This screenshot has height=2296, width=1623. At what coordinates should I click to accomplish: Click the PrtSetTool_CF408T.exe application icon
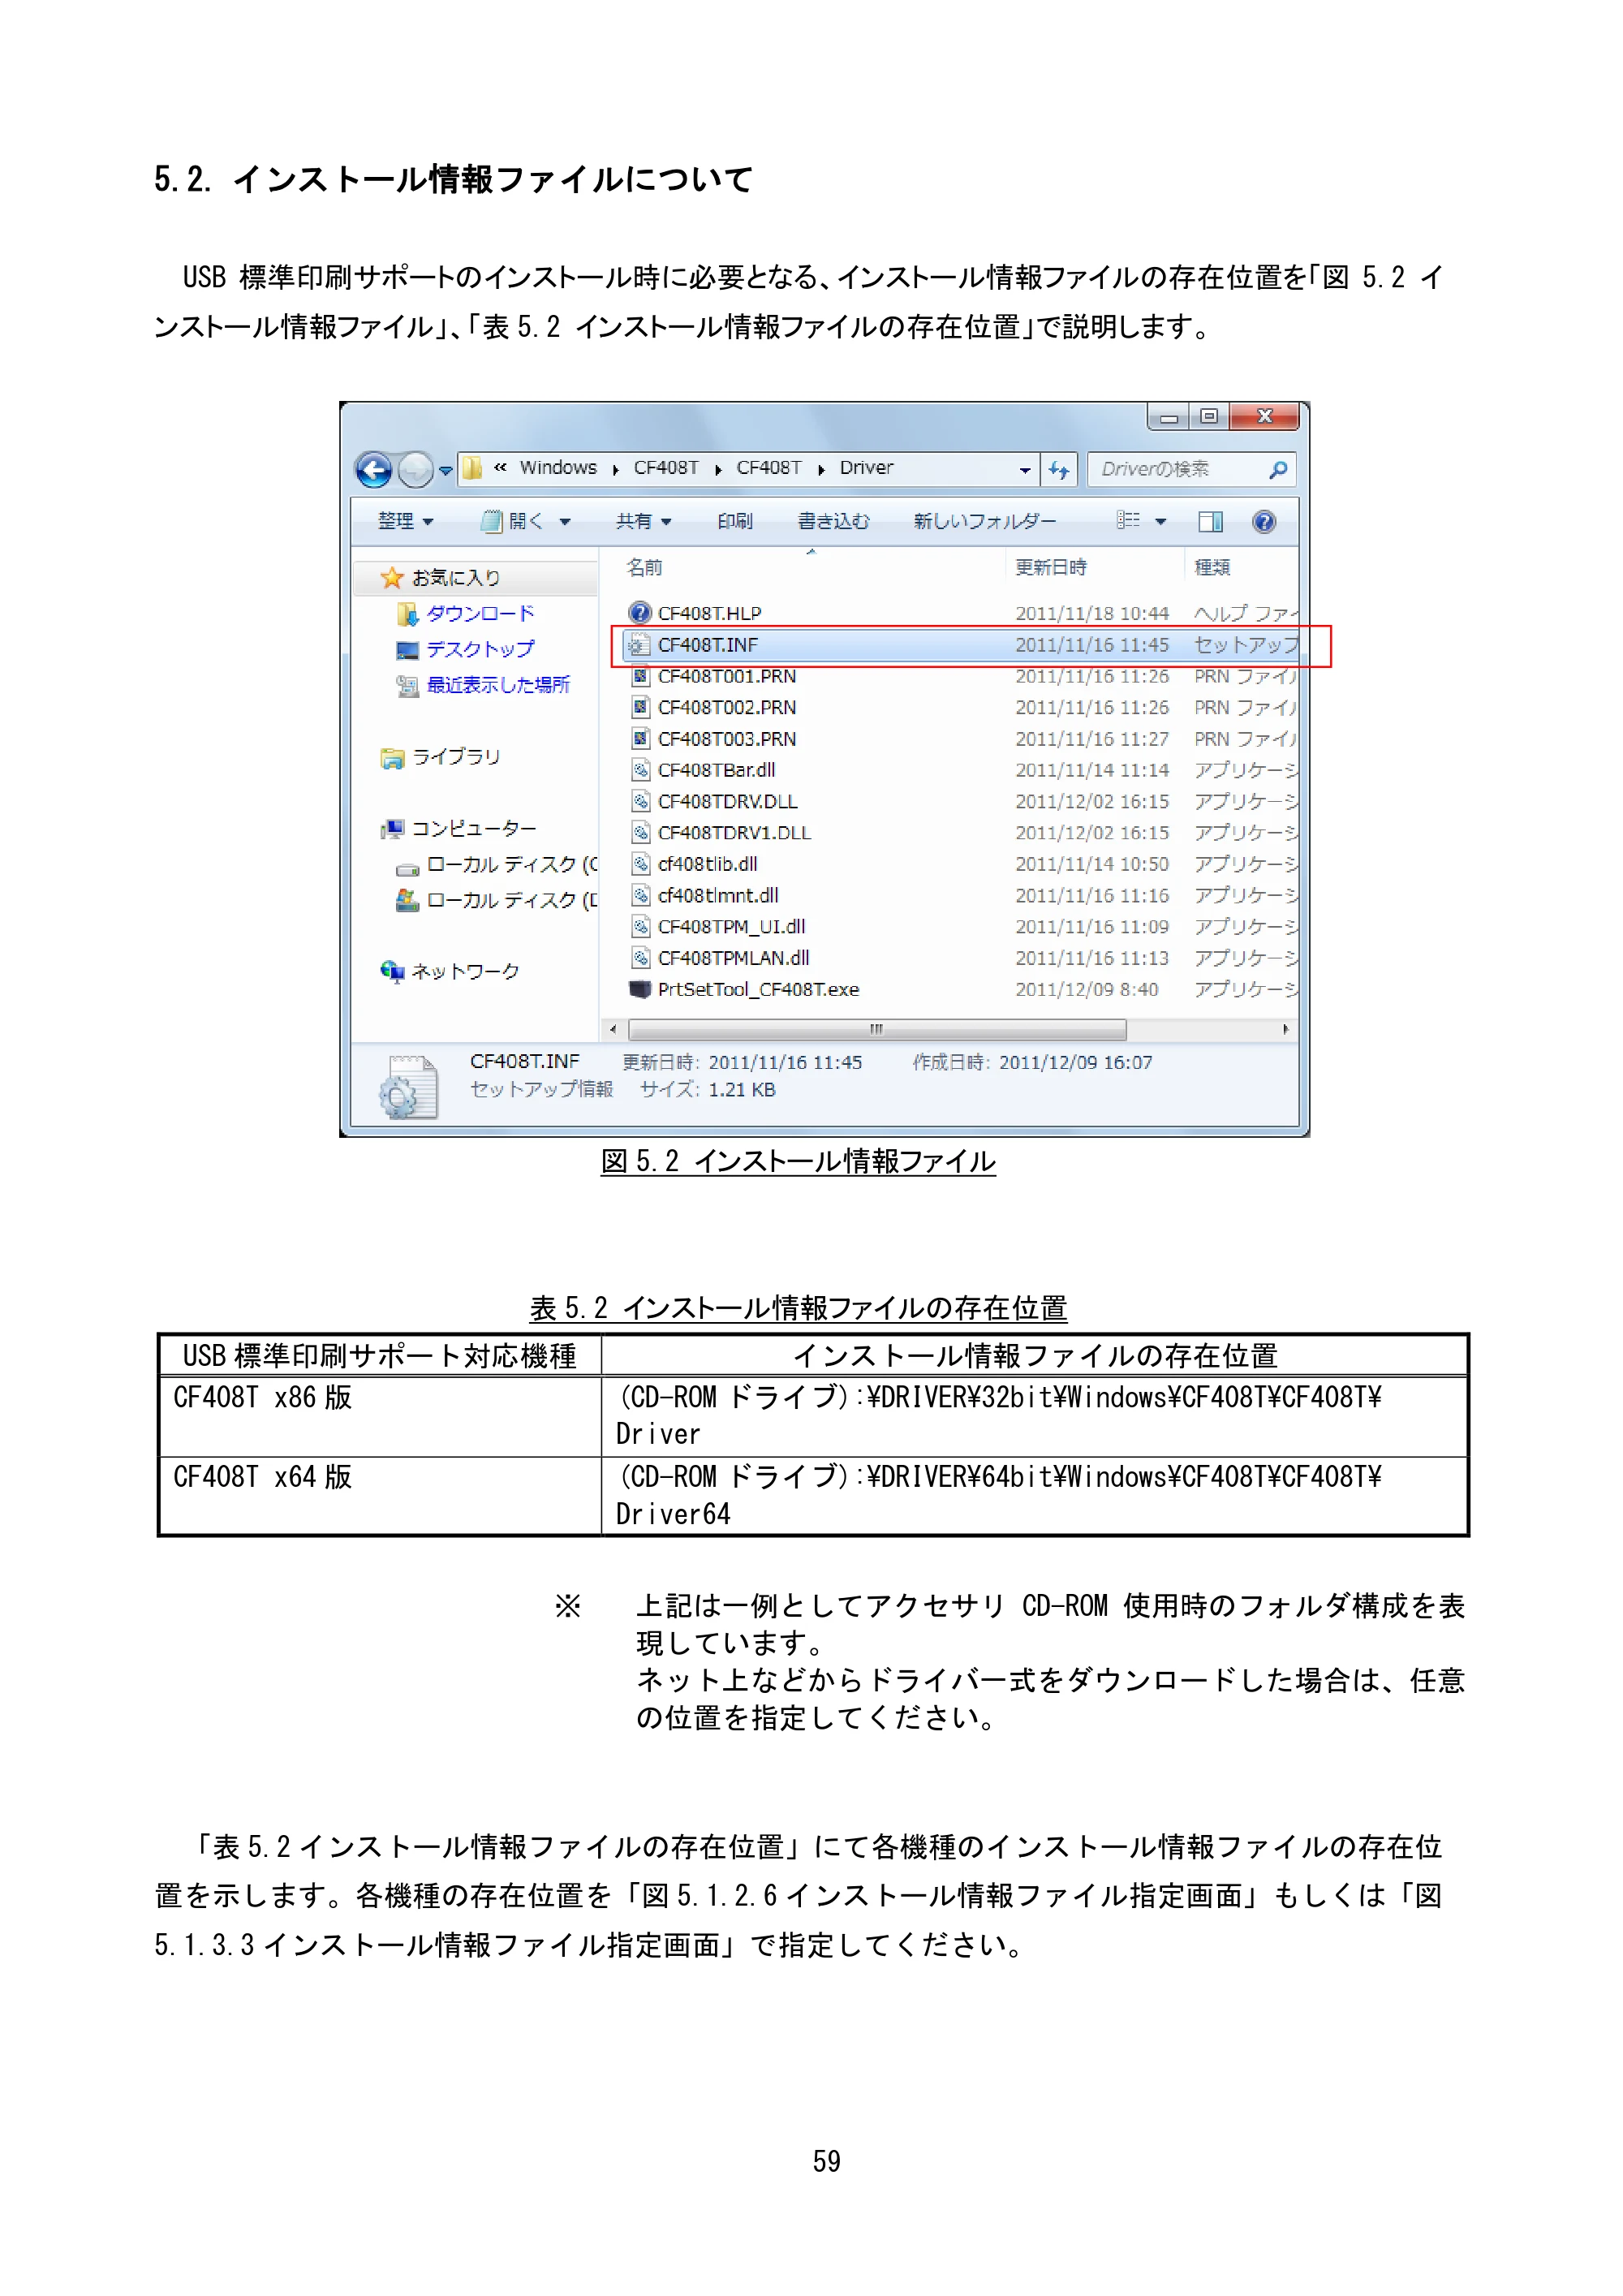[x=640, y=990]
